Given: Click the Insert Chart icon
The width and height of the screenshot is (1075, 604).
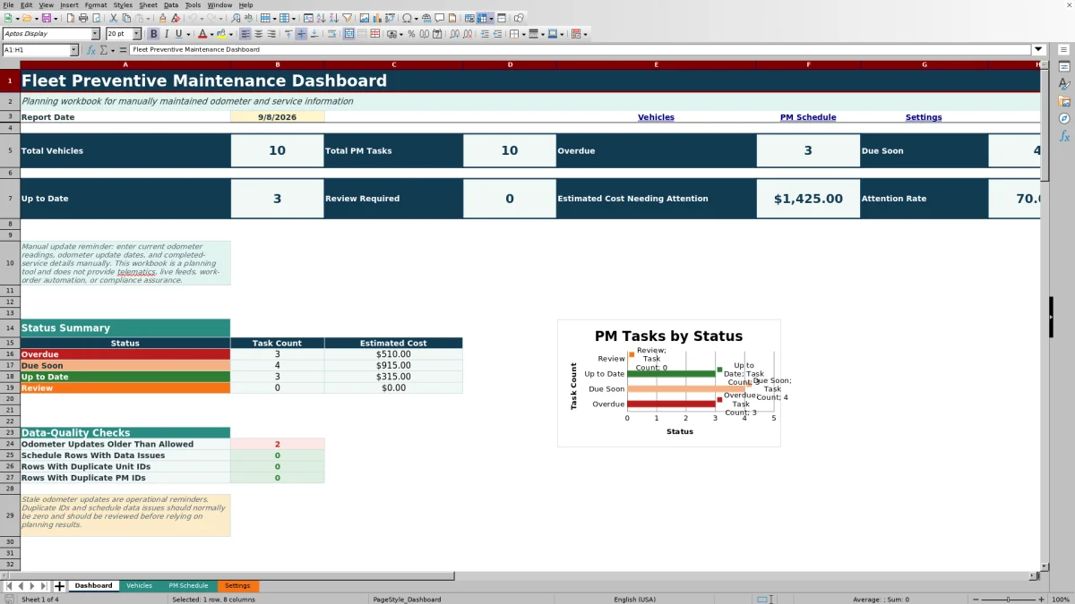Looking at the screenshot, I should 377,18.
